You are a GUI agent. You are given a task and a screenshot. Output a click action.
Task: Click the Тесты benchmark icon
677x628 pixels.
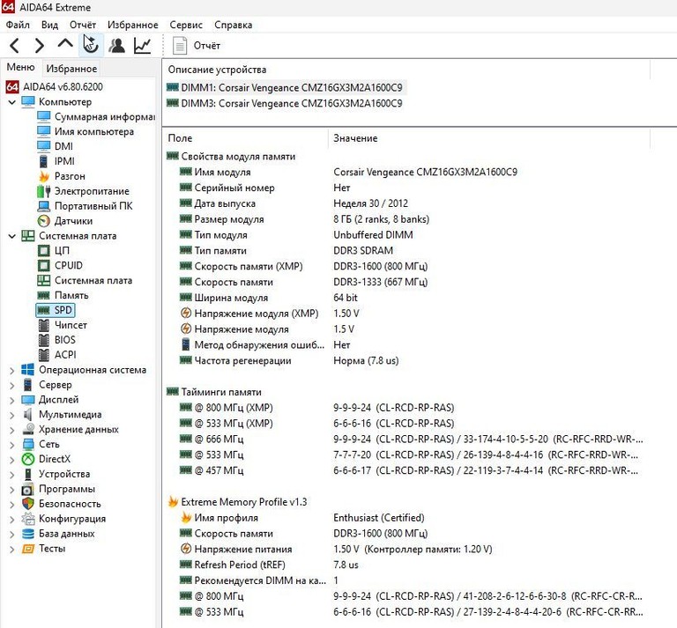point(27,549)
